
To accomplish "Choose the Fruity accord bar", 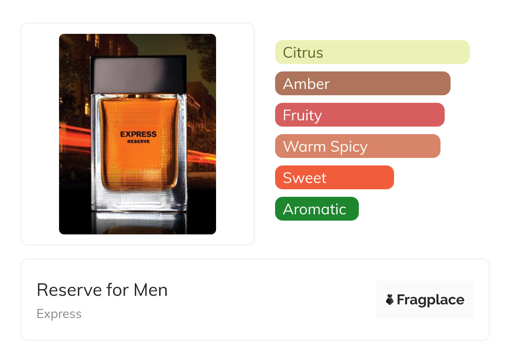I will point(360,115).
